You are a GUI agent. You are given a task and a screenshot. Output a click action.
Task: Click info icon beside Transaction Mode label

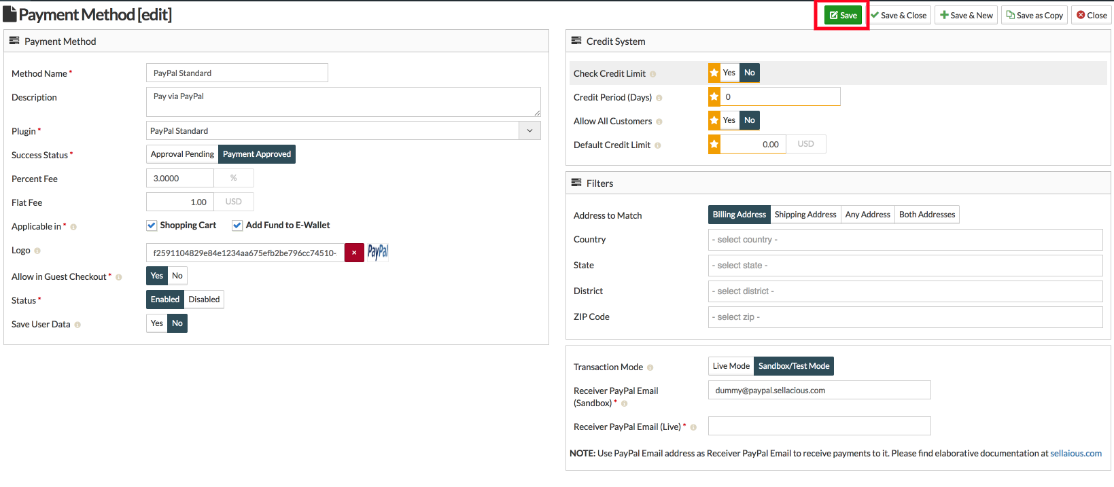[650, 367]
